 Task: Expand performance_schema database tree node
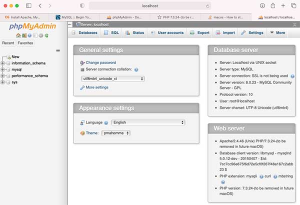[2, 76]
